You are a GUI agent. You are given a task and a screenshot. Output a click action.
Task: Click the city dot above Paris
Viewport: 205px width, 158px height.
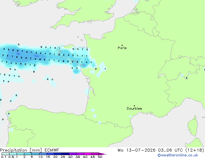click(x=122, y=45)
